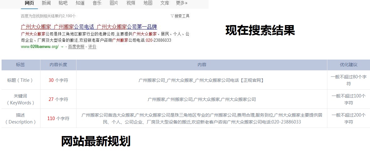Image resolution: width=370 pixels, height=168 pixels.
Task: Click the 内容 column header
Action: (202, 65)
